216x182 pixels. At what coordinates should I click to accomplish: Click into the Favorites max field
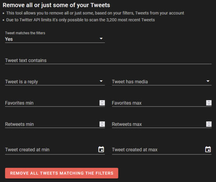coord(159,103)
